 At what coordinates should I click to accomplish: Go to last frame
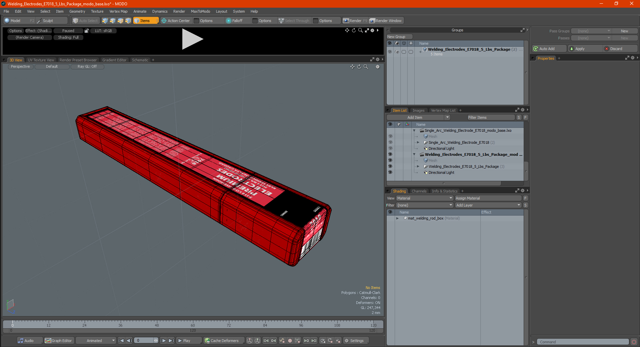[x=171, y=341]
